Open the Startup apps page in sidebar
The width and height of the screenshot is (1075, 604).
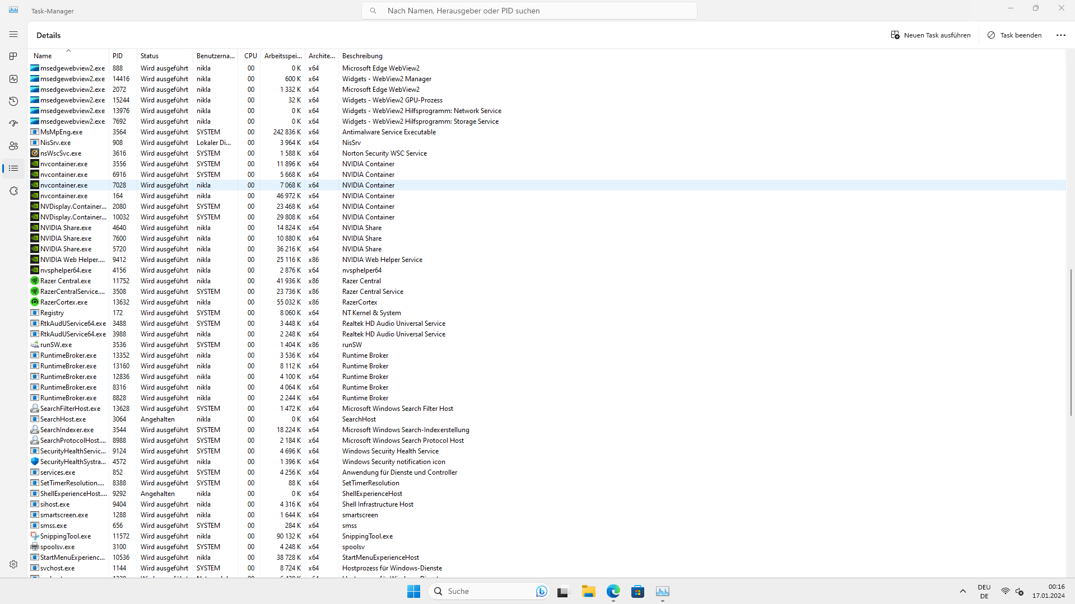[13, 124]
